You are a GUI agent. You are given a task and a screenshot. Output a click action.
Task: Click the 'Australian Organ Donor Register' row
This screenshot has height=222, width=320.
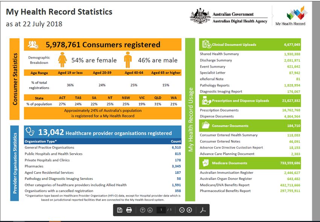pos(250,179)
